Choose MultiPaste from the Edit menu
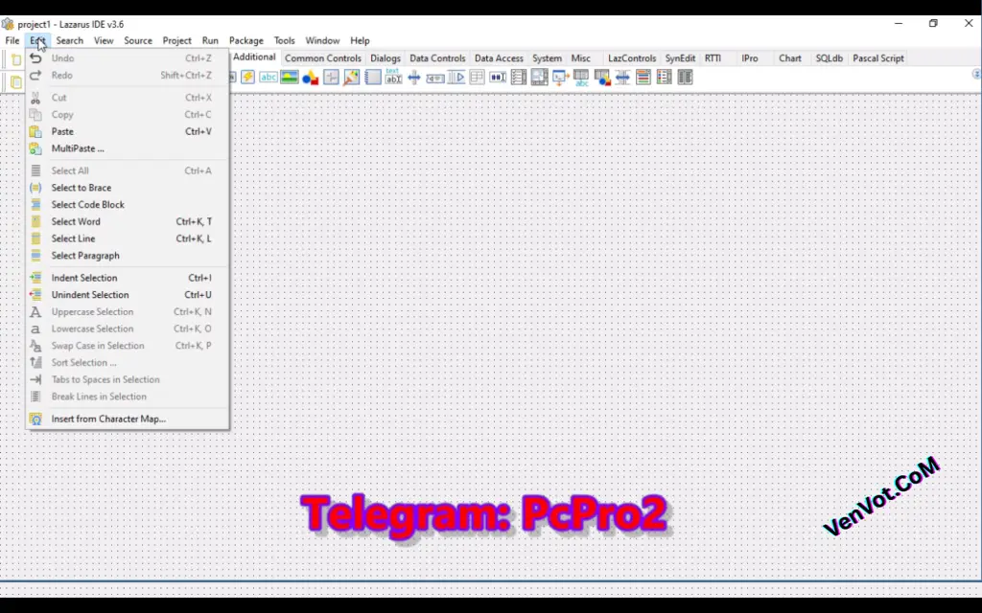Viewport: 982px width, 613px height. tap(128, 148)
